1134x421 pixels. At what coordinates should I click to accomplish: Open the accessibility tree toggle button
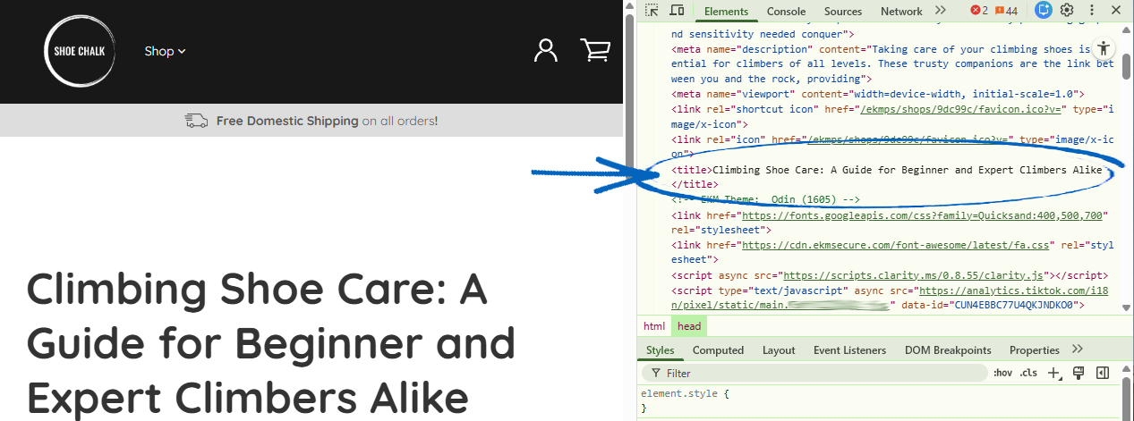[1104, 49]
